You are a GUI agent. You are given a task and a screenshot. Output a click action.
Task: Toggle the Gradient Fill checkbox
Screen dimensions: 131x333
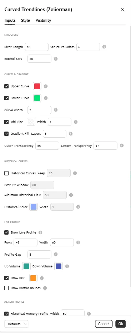click(6, 134)
